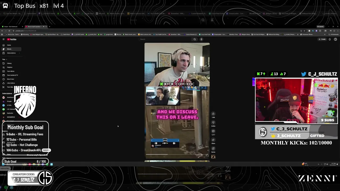The height and width of the screenshot is (191, 340).
Task: Reload the browser page
Action: click(9, 31)
